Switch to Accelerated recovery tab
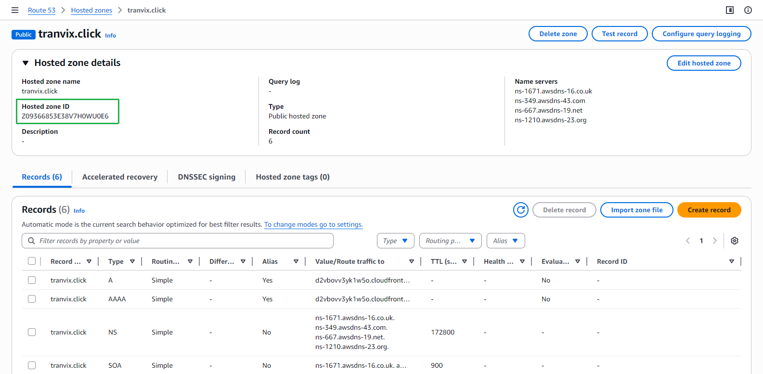This screenshot has width=763, height=374. 120,177
